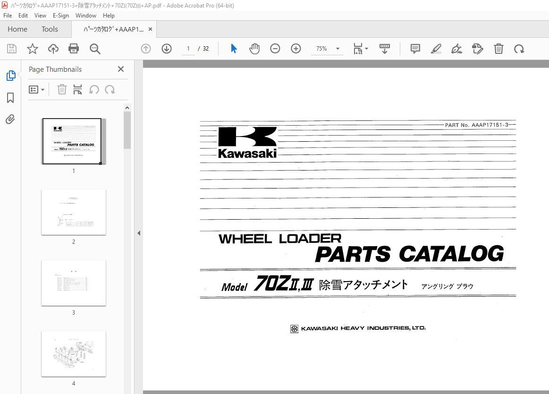Select page 4 thumbnail
The width and height of the screenshot is (549, 394).
click(74, 354)
